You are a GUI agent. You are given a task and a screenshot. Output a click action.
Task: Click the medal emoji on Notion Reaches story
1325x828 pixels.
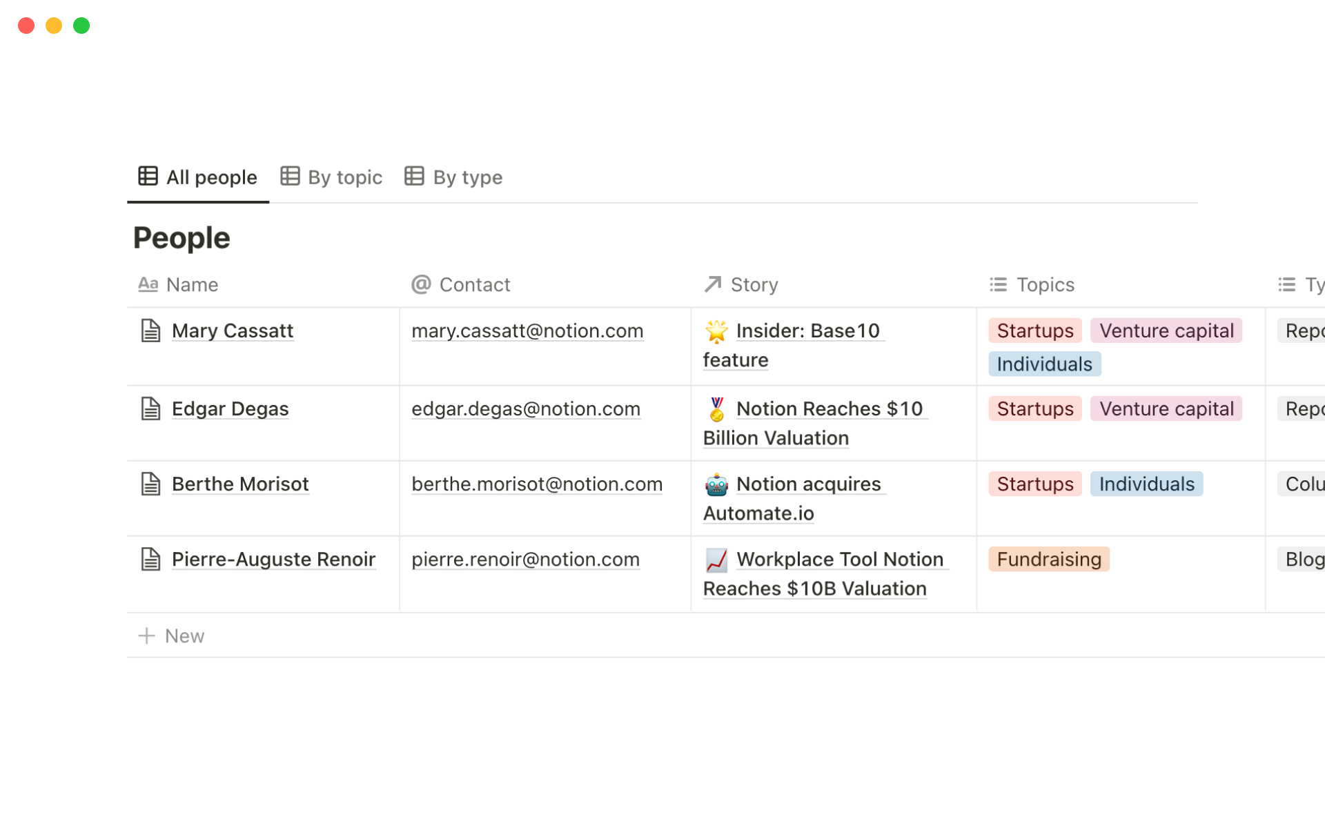pos(716,409)
